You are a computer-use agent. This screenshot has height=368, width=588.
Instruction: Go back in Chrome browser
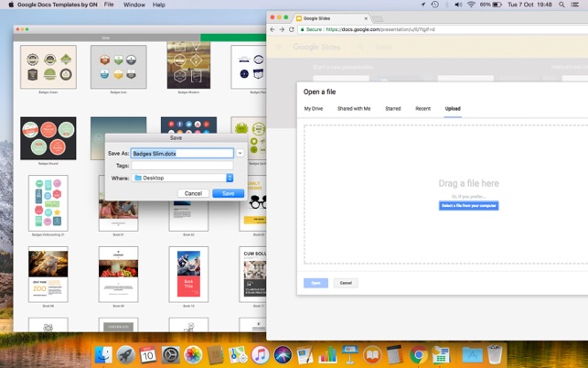tap(273, 29)
